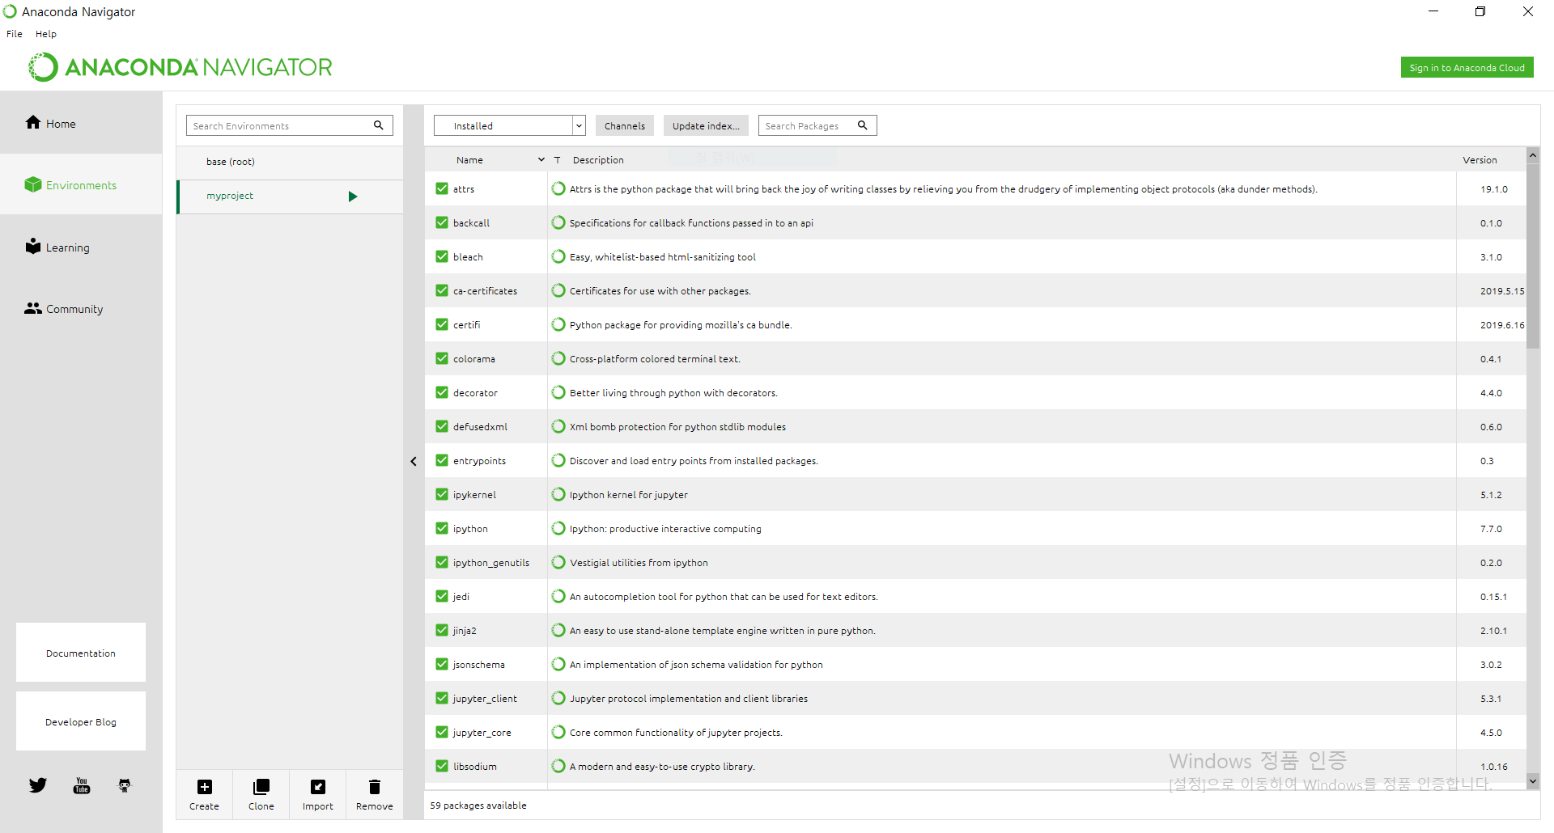Click the play arrow for myproject

(x=353, y=197)
